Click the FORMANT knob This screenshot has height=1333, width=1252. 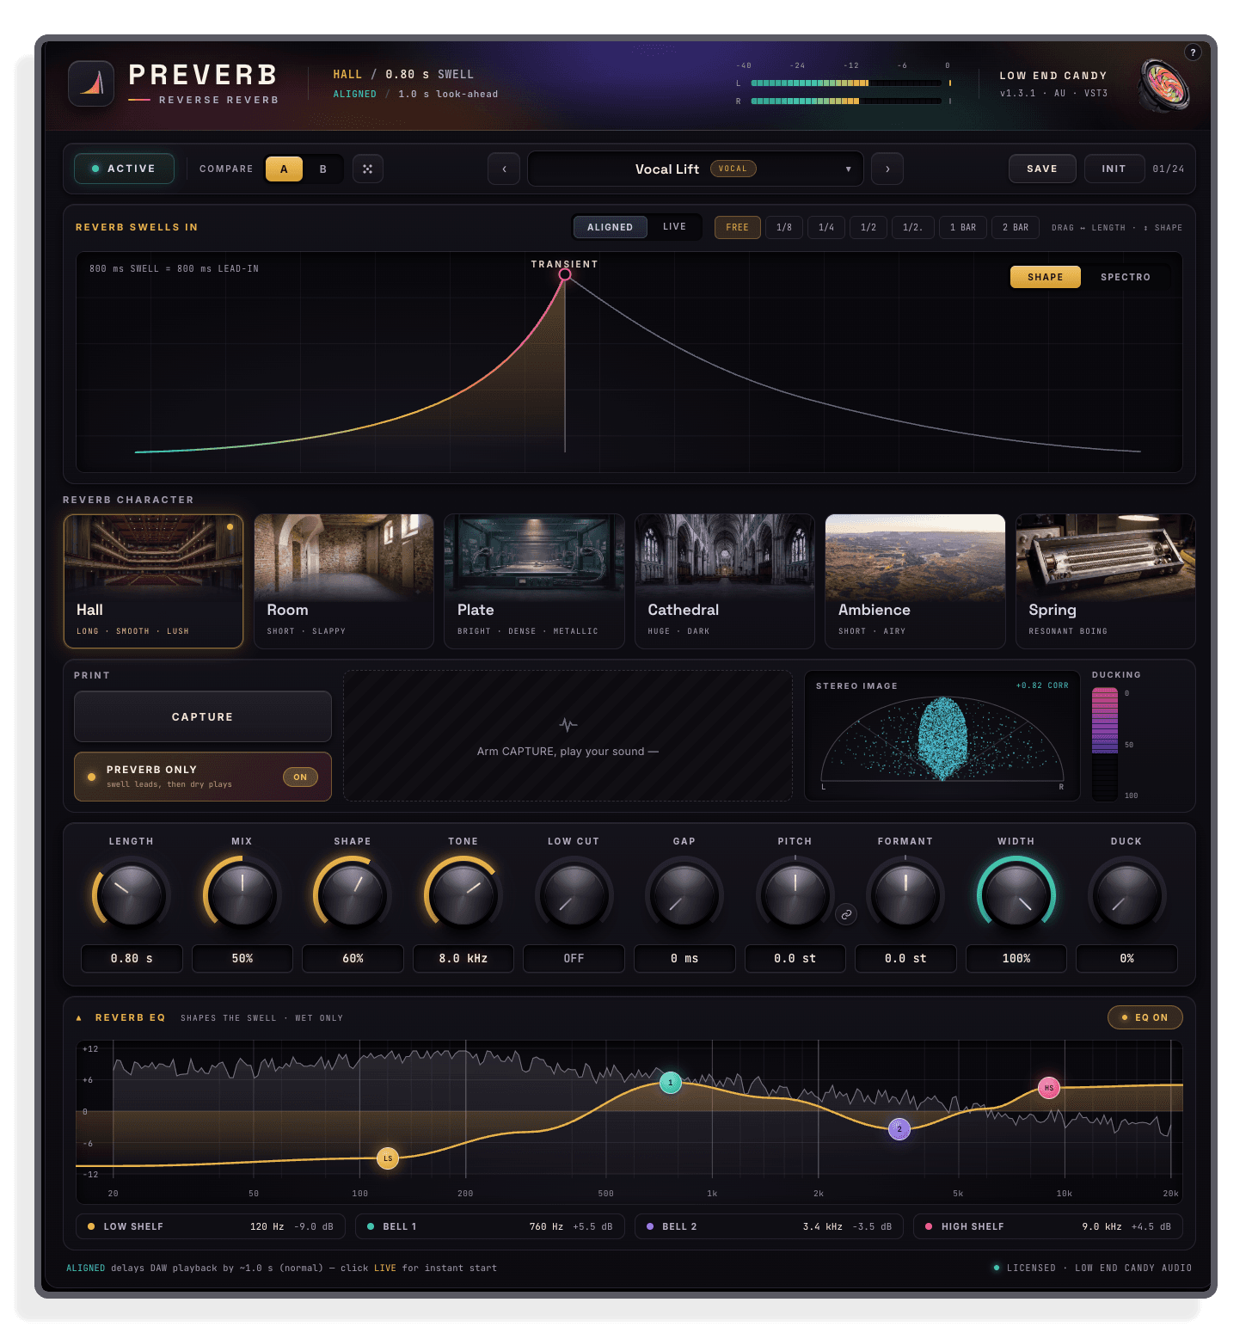pos(905,895)
